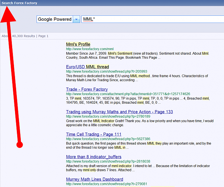This screenshot has height=187, width=224.
Task: Click the attachmentid=351771 URL text
Action: pos(128,94)
